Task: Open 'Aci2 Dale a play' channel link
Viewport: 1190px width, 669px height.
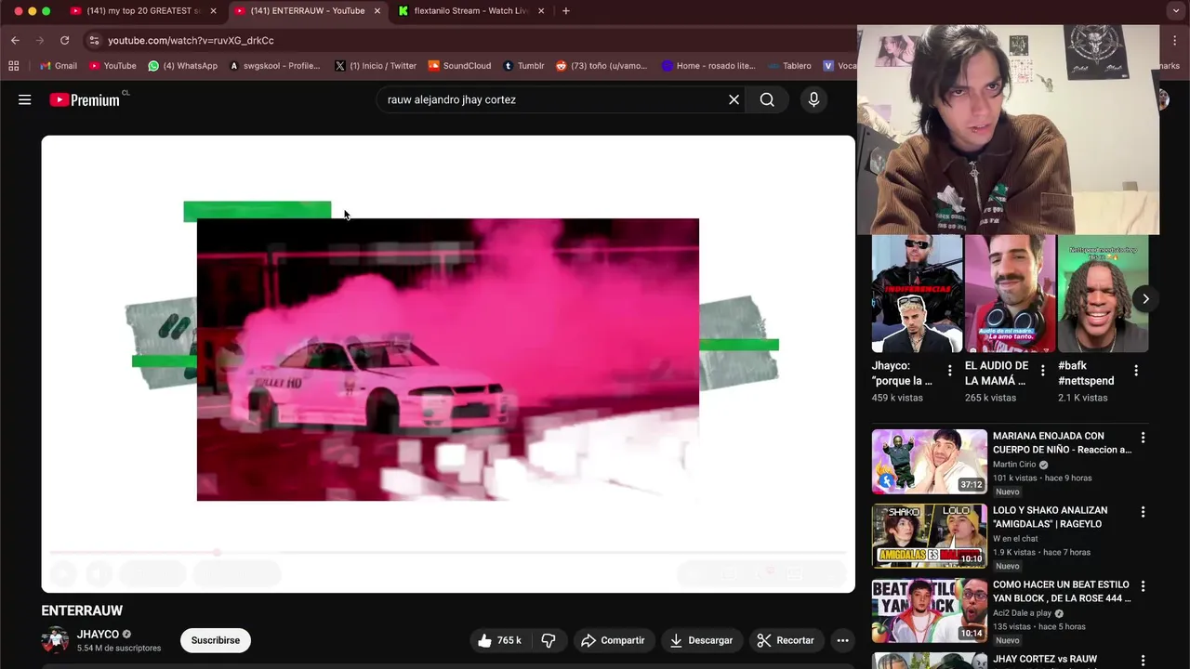Action: (1022, 613)
